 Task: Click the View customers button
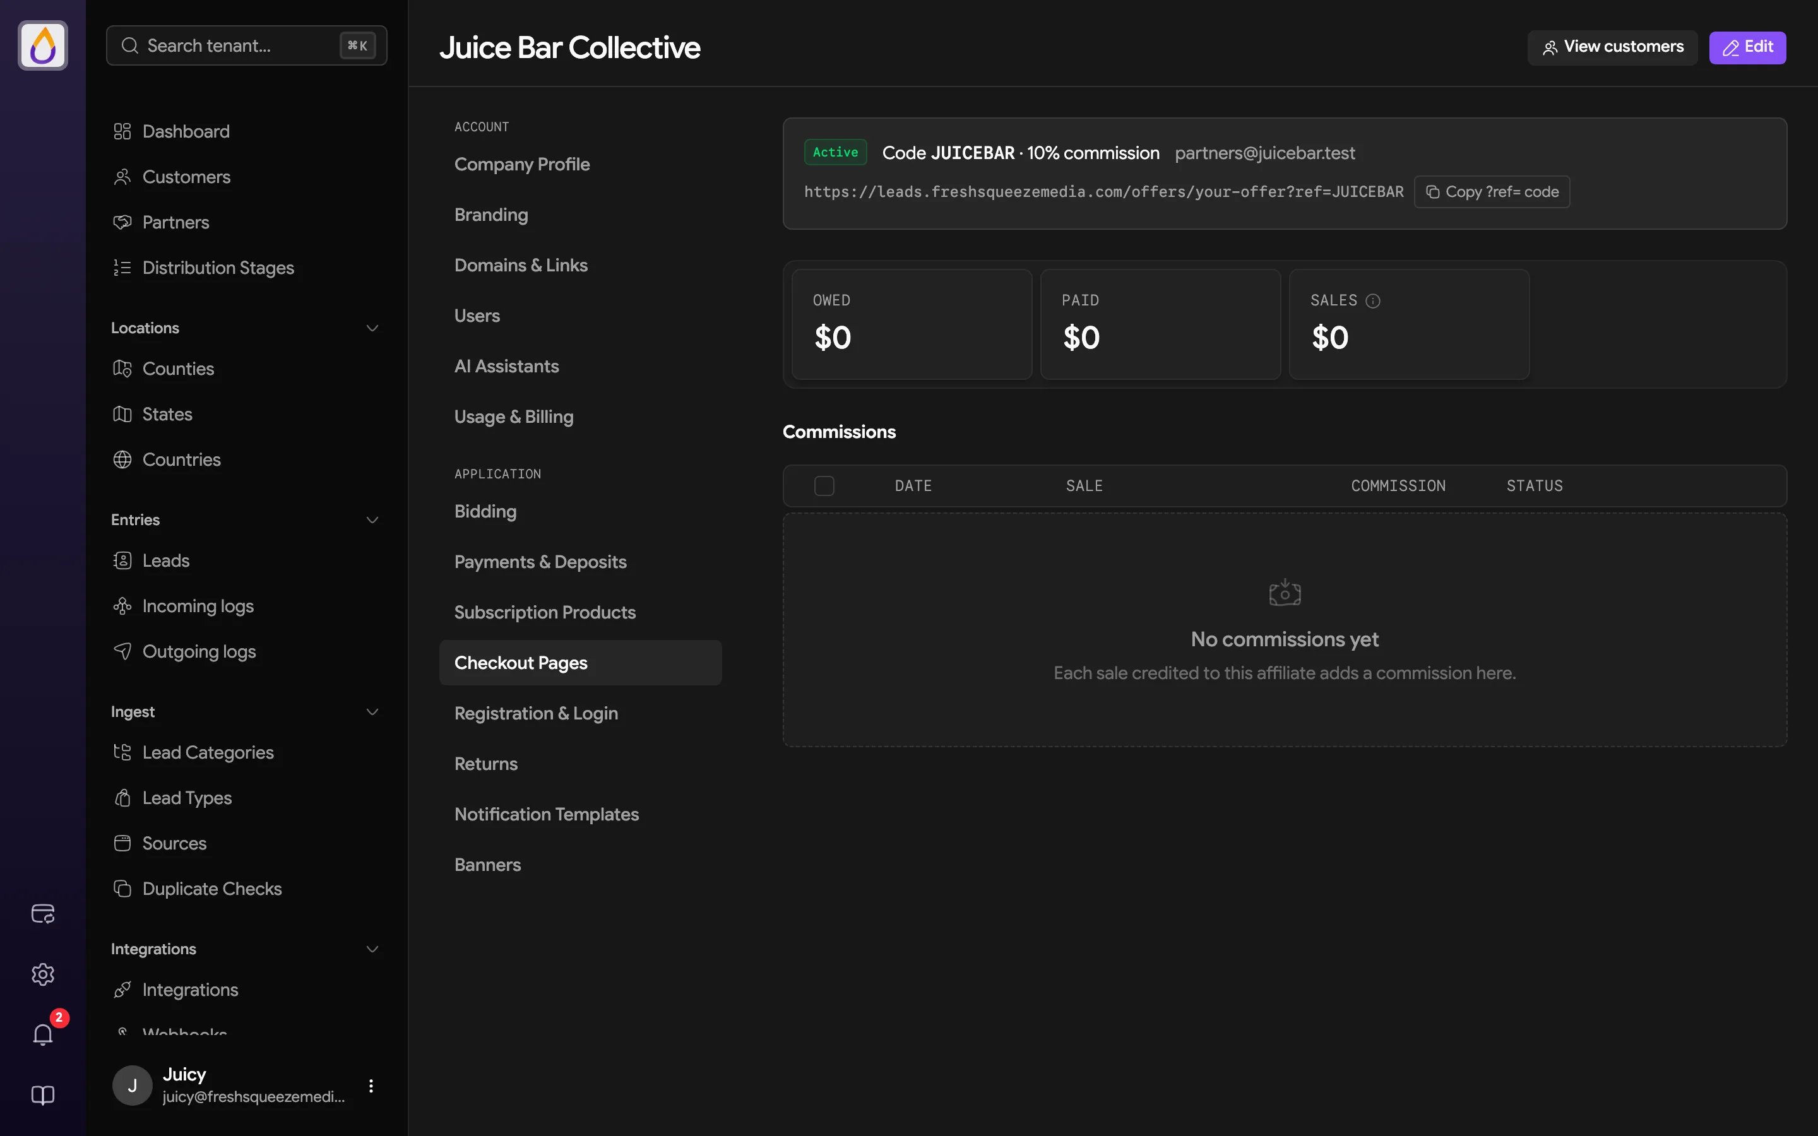point(1612,47)
